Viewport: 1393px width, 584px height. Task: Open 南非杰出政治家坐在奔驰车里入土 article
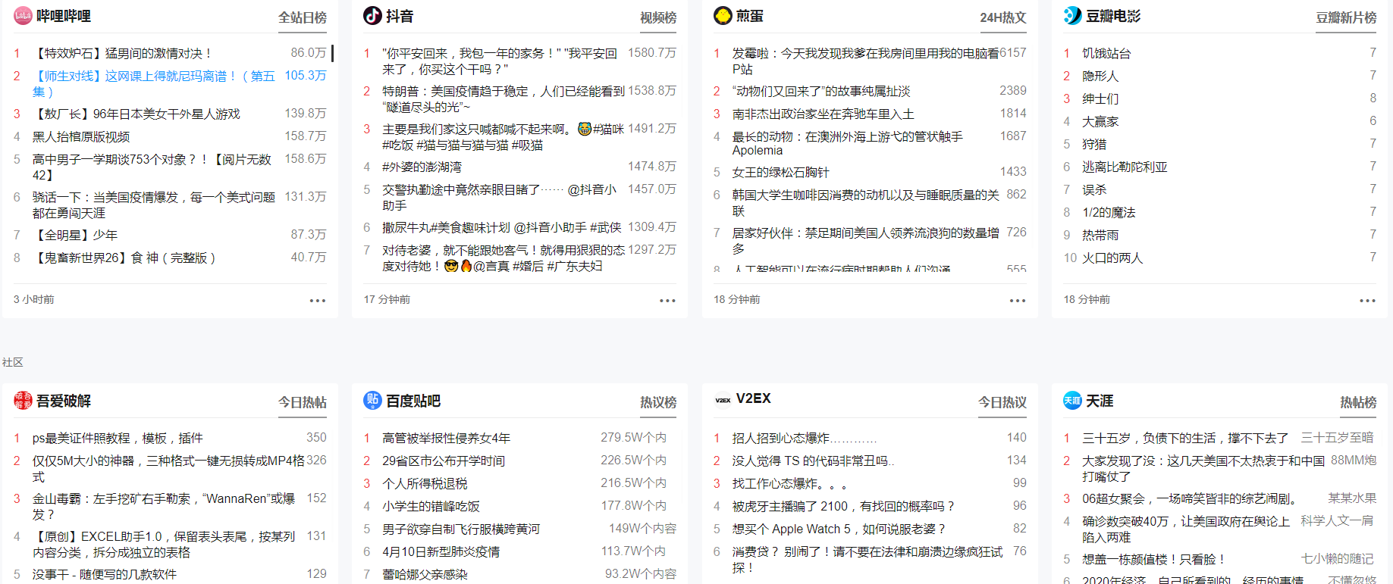pyautogui.click(x=824, y=114)
